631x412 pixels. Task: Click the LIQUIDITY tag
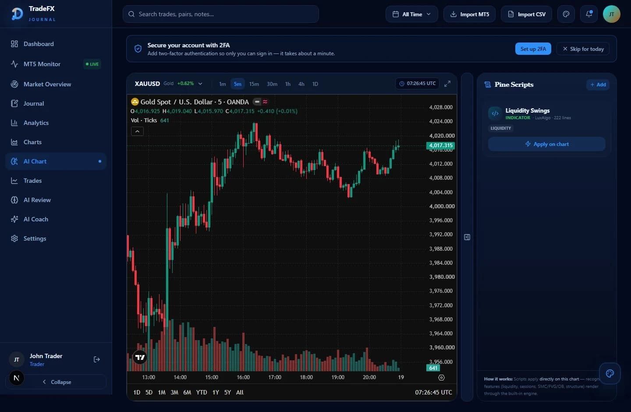coord(501,128)
